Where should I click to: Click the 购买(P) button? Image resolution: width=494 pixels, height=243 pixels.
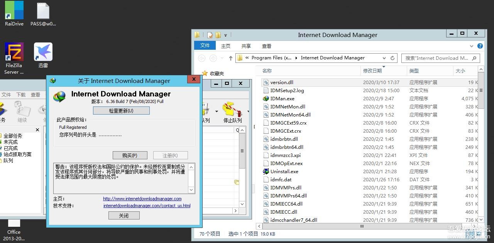130,155
